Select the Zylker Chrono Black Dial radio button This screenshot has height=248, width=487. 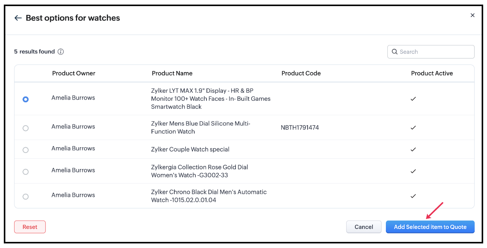[x=26, y=196]
